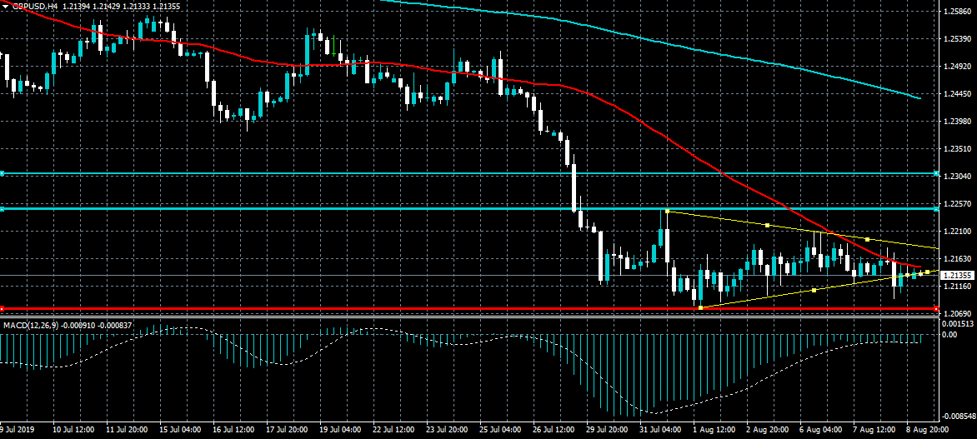
Task: Select the end anchor of the upper yellow trendline
Action: click(867, 239)
